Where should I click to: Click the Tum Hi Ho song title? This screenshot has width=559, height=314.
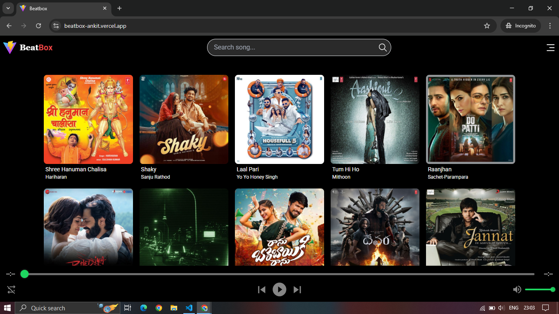[x=346, y=169]
